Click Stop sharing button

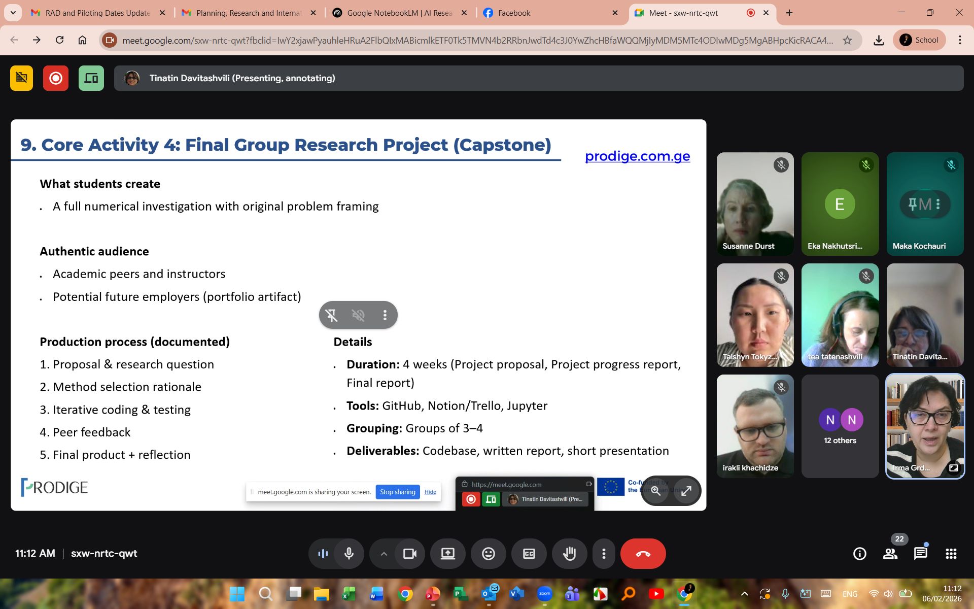point(397,492)
